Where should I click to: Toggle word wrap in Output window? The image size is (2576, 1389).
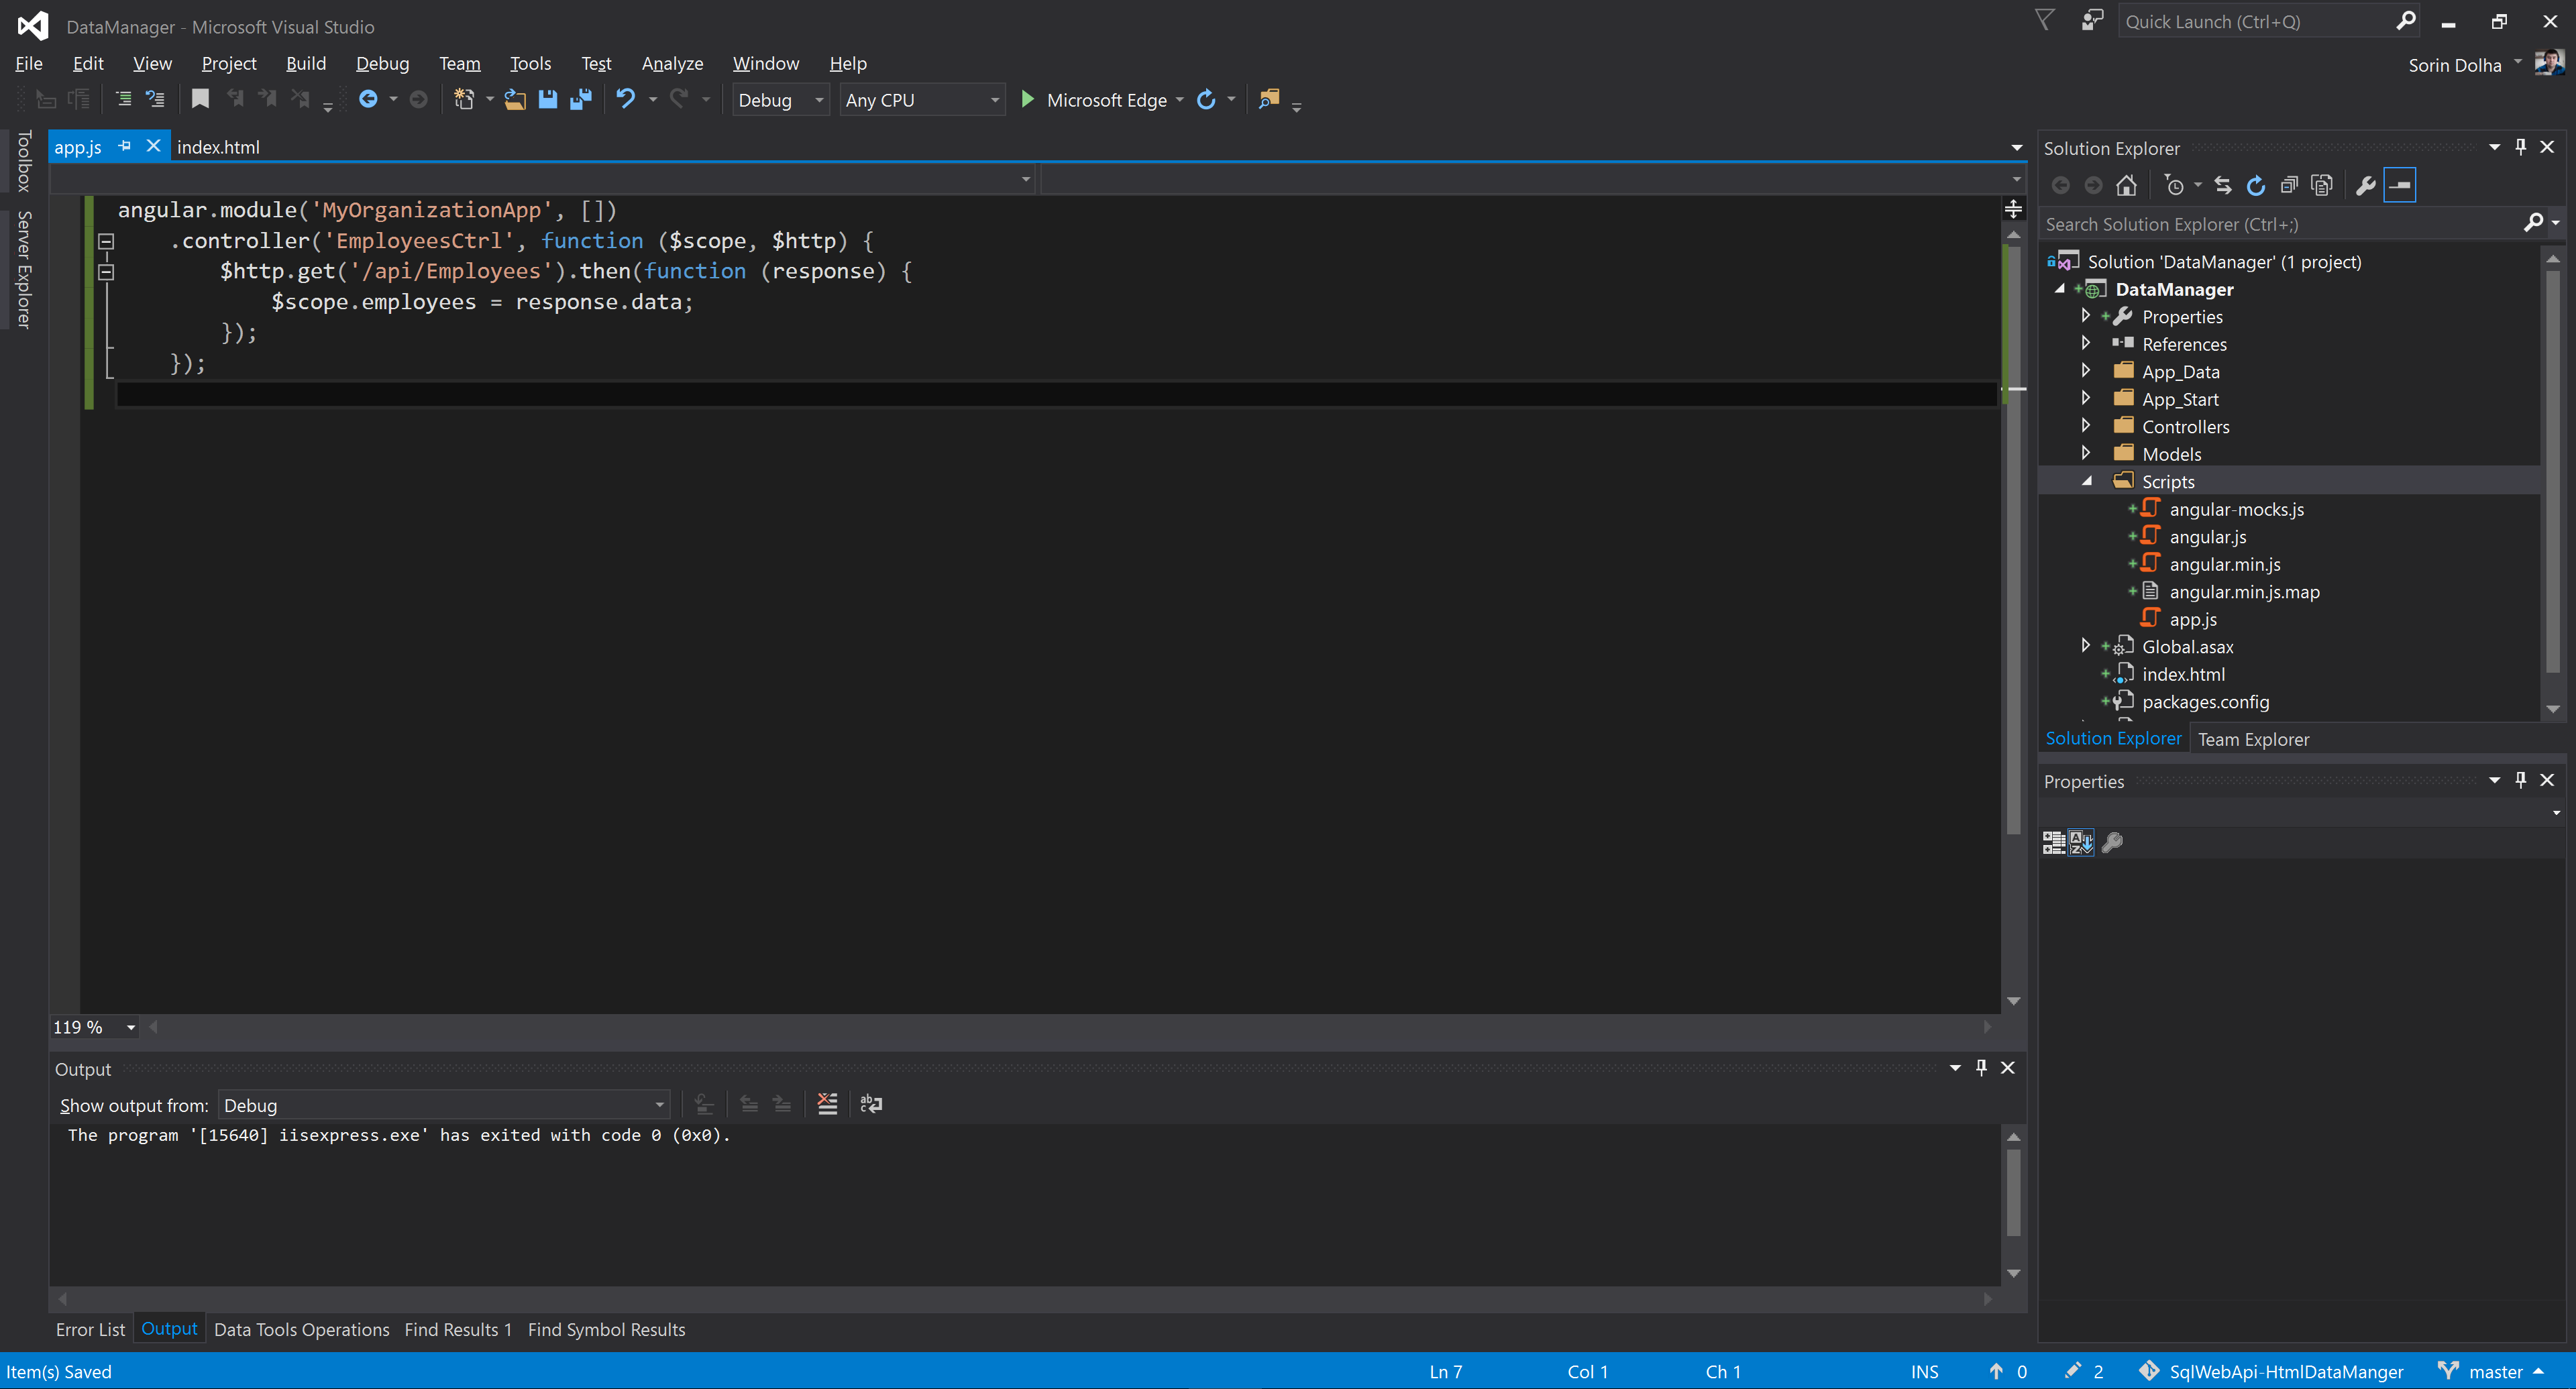[871, 1104]
